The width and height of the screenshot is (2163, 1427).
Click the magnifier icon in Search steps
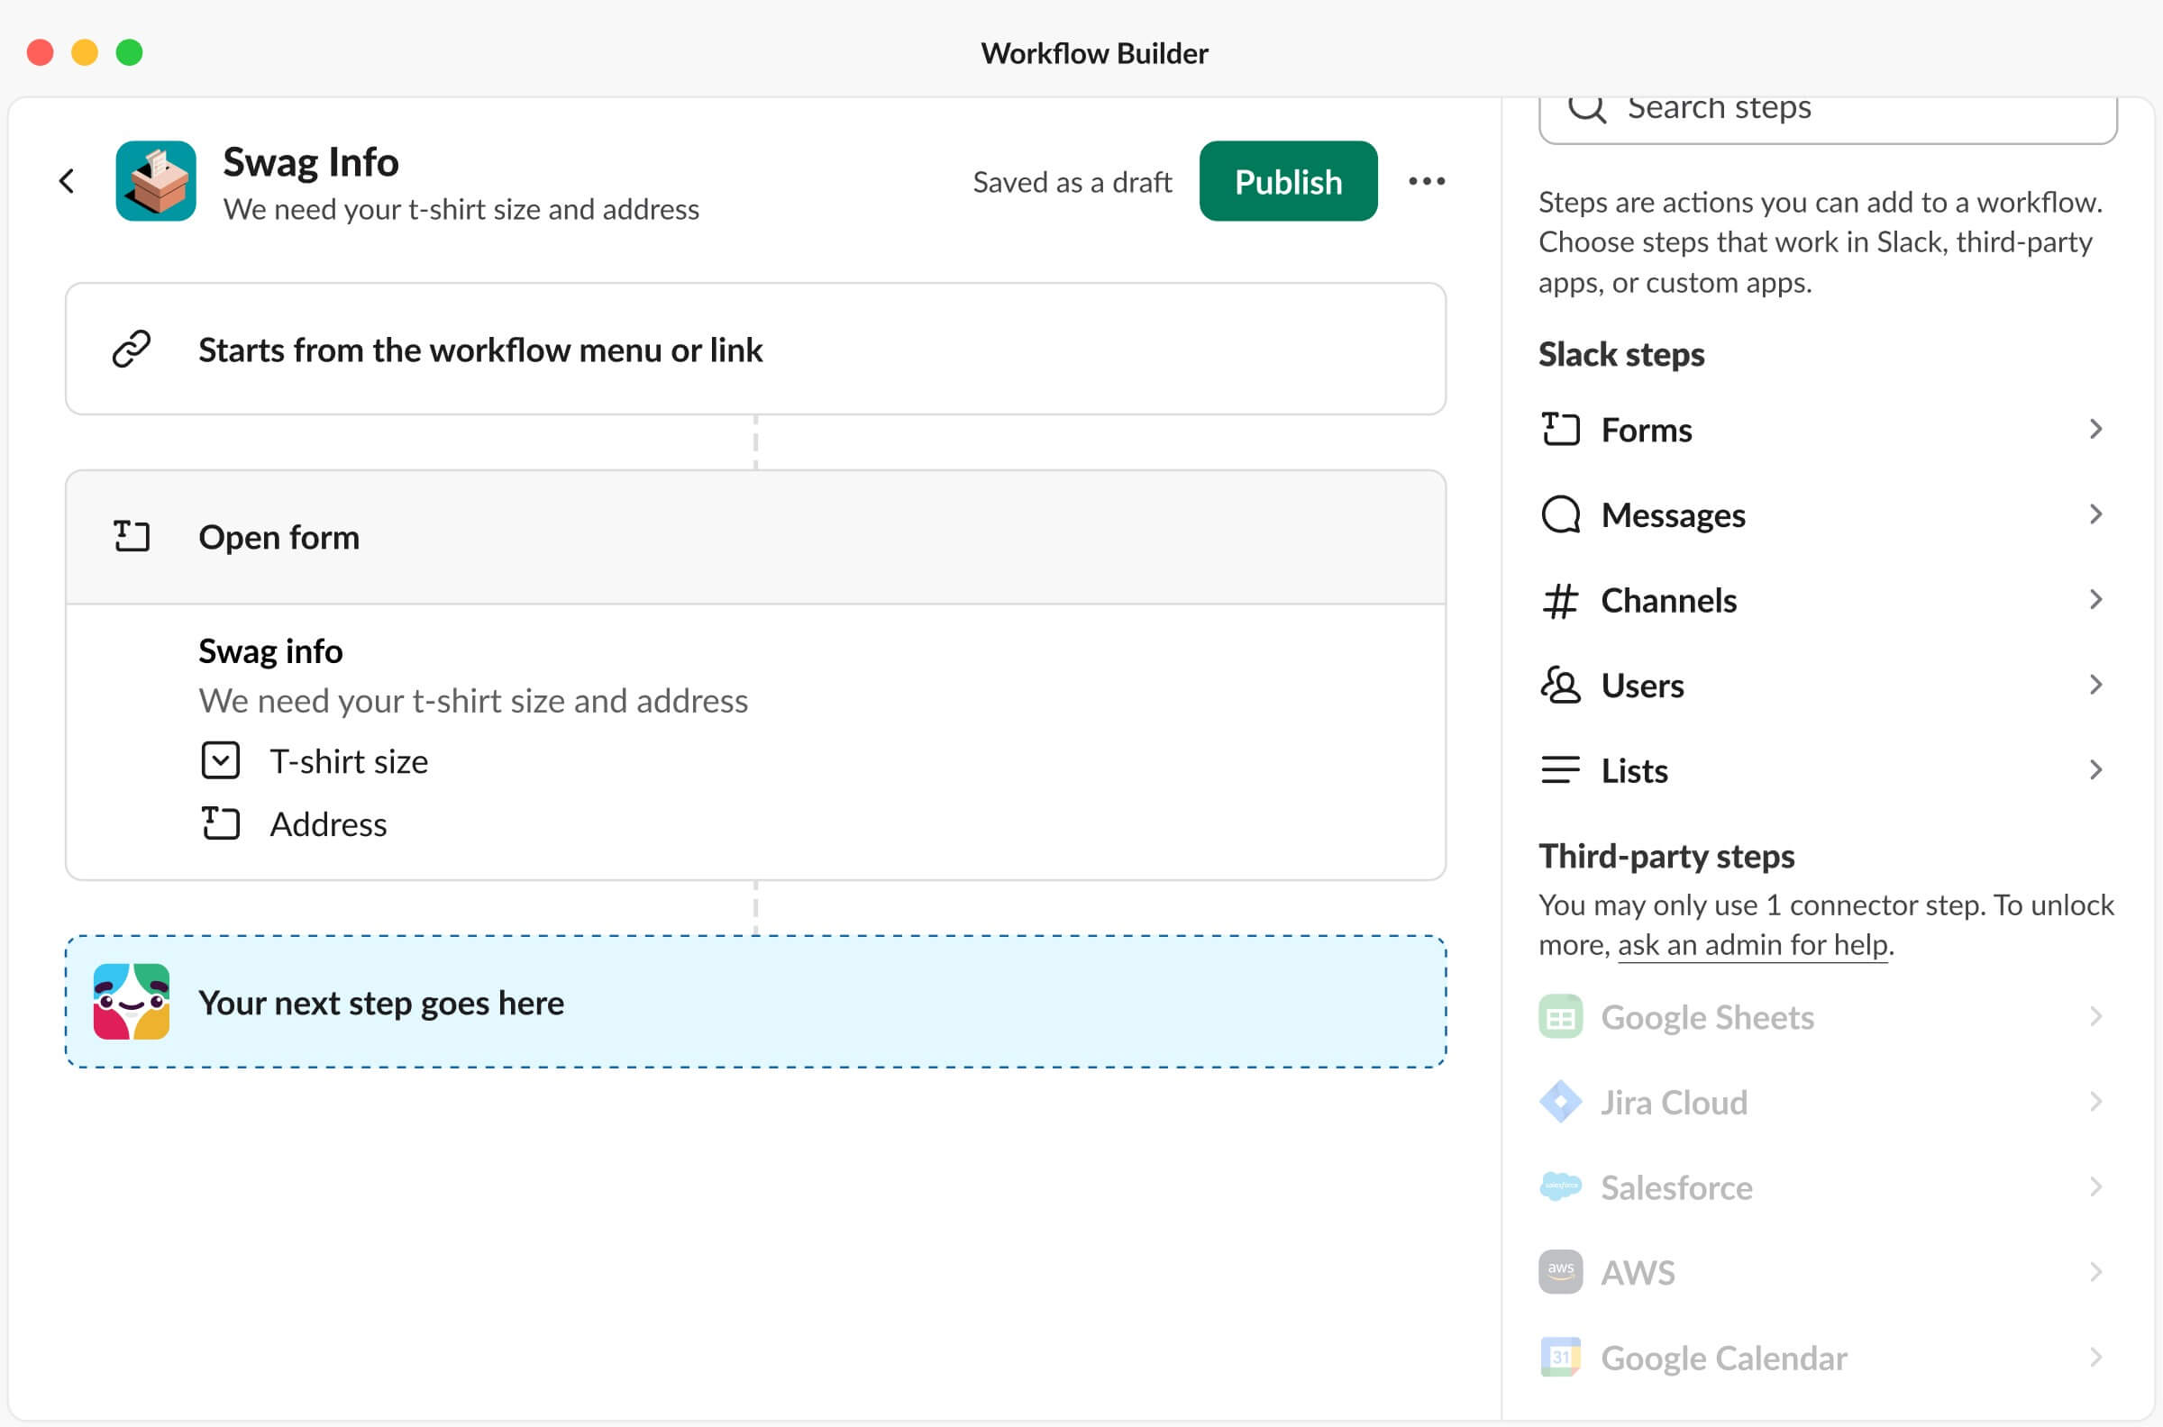1587,109
